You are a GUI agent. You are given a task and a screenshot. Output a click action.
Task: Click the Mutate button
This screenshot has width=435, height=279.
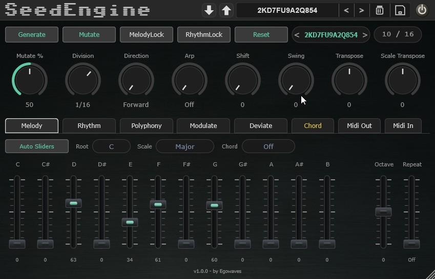coord(89,35)
